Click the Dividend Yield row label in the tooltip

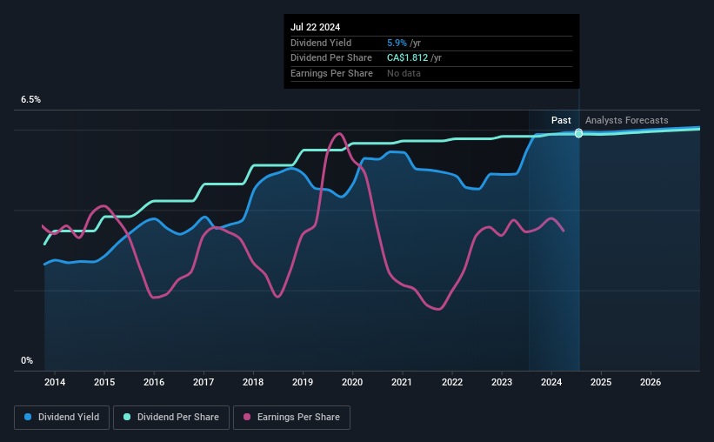pos(321,43)
